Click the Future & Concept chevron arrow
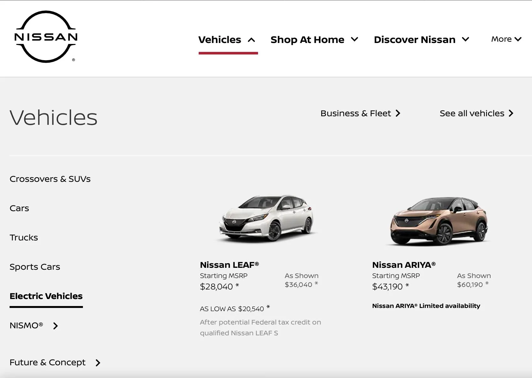Viewport: 532px width, 378px height. pyautogui.click(x=98, y=363)
